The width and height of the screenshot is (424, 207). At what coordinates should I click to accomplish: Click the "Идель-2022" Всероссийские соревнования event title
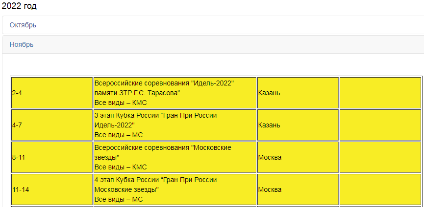click(x=164, y=83)
